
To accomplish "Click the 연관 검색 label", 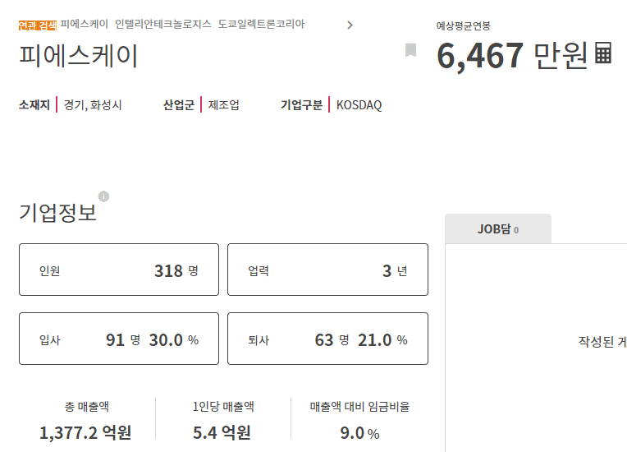I will pyautogui.click(x=38, y=25).
